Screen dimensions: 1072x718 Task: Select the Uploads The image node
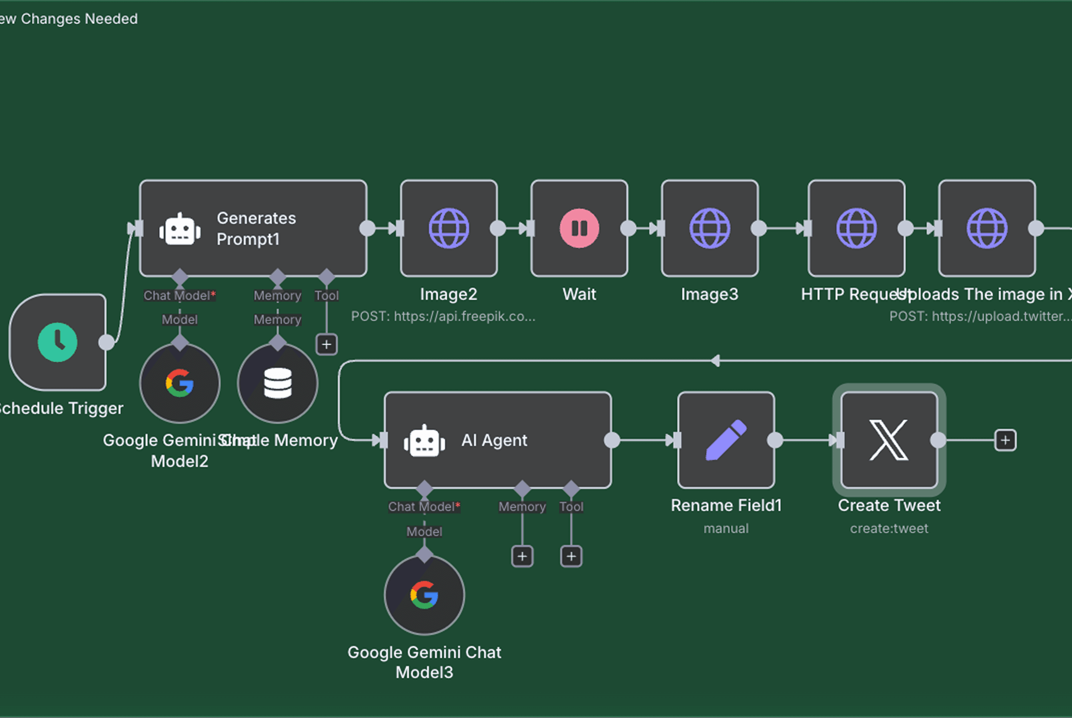pos(987,228)
